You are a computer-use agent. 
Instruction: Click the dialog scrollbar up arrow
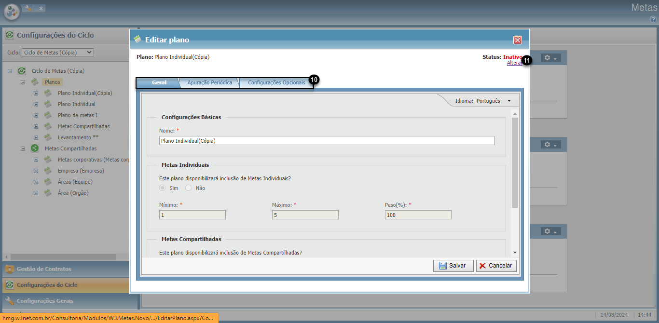pyautogui.click(x=515, y=113)
